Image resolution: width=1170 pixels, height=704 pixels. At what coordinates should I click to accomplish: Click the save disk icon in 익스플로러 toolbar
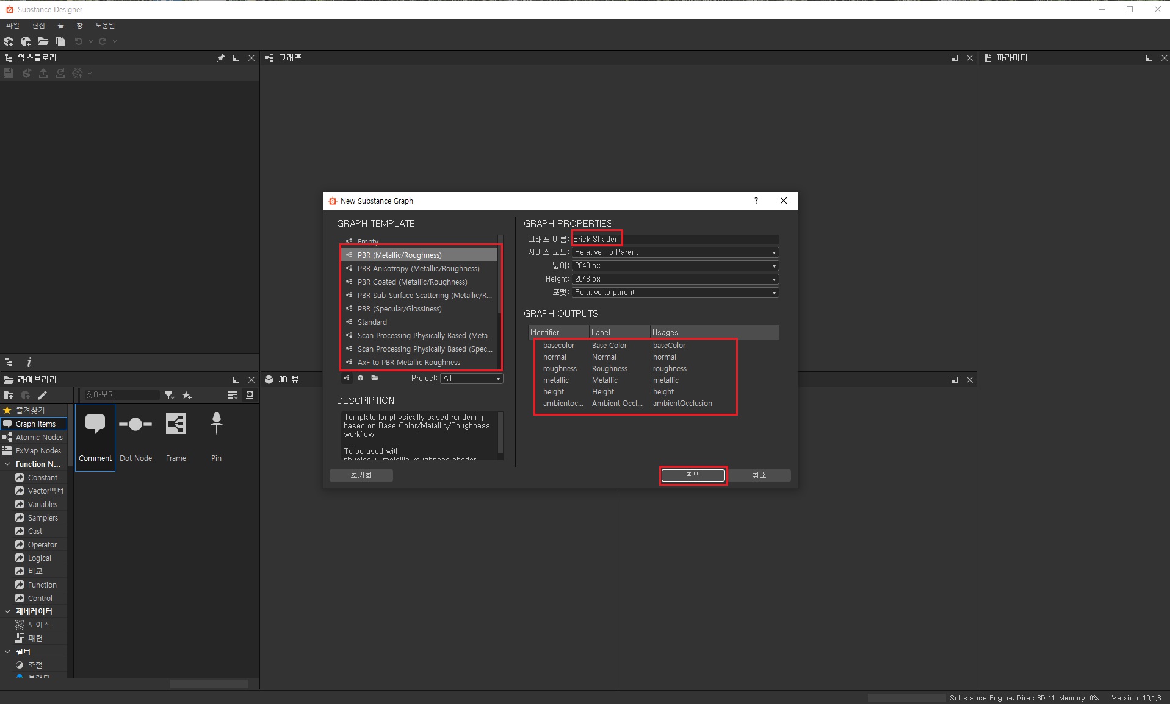(9, 73)
